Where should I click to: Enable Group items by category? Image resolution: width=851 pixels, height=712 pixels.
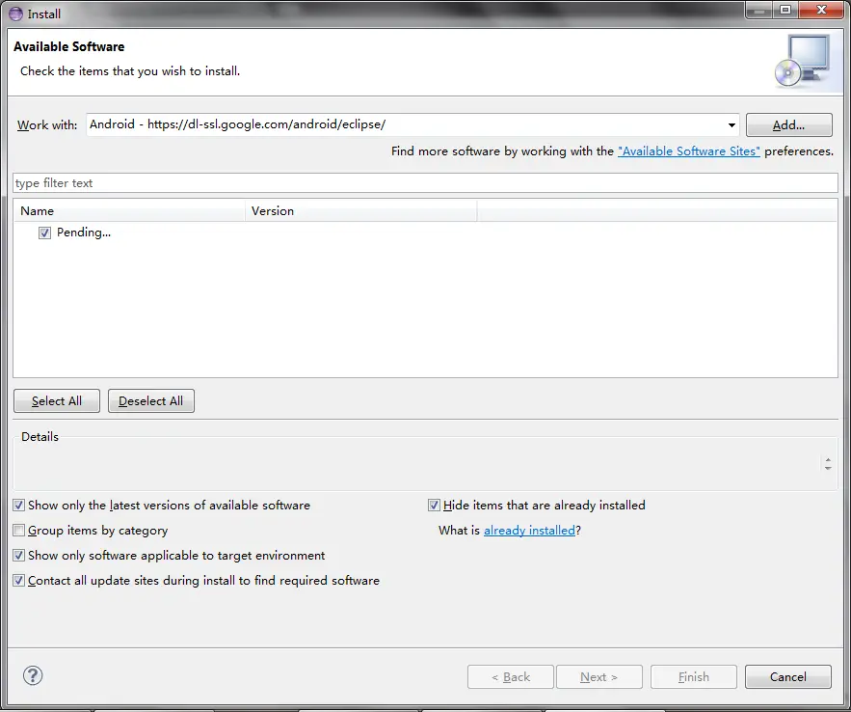pos(19,530)
